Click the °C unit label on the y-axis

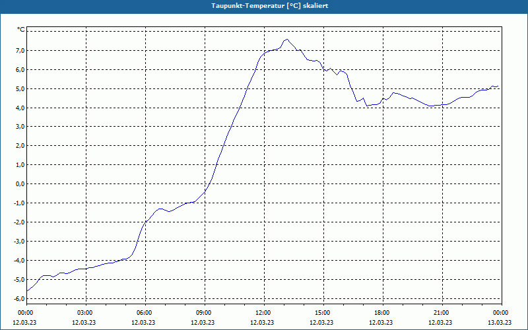[21, 30]
